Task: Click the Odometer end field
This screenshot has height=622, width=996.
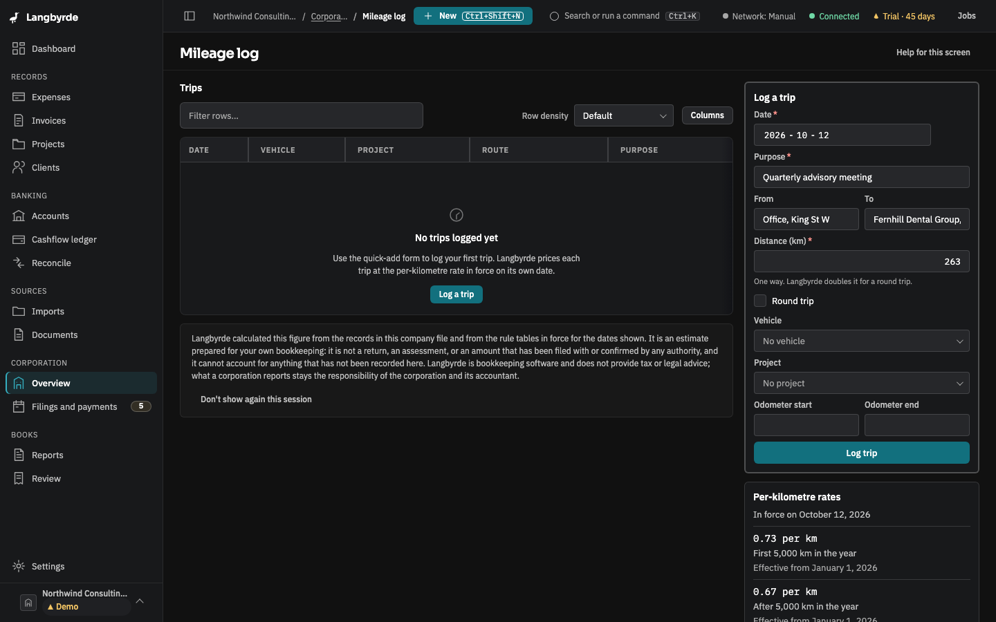Action: tap(917, 425)
